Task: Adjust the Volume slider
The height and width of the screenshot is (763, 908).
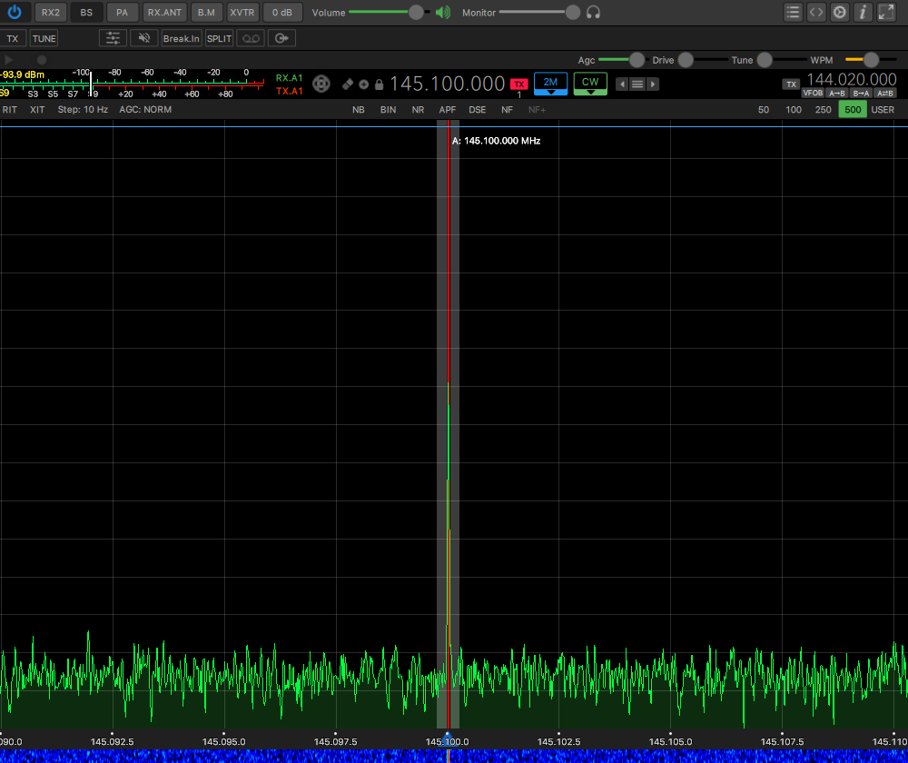Action: (x=390, y=12)
